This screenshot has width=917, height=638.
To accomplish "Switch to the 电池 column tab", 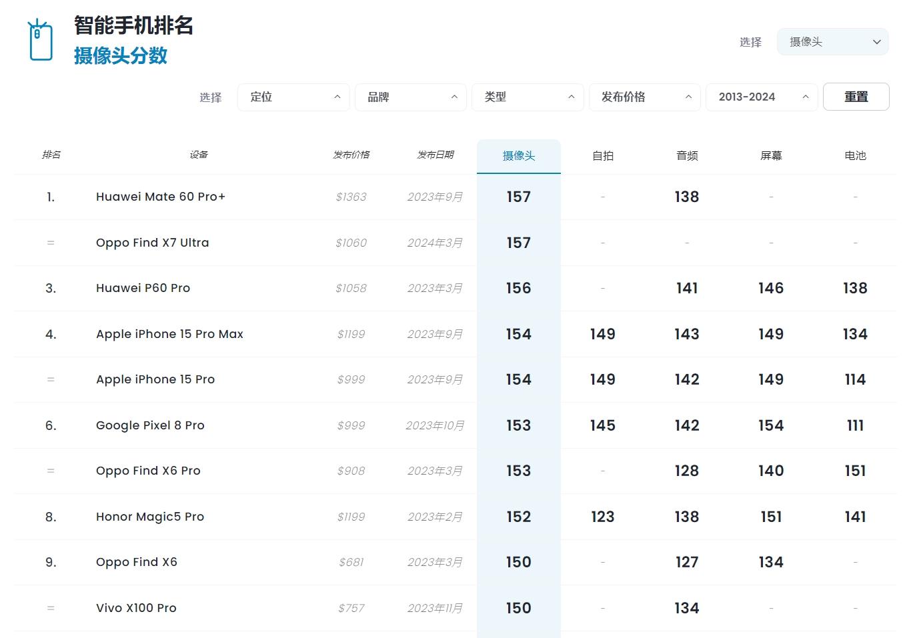I will click(855, 156).
